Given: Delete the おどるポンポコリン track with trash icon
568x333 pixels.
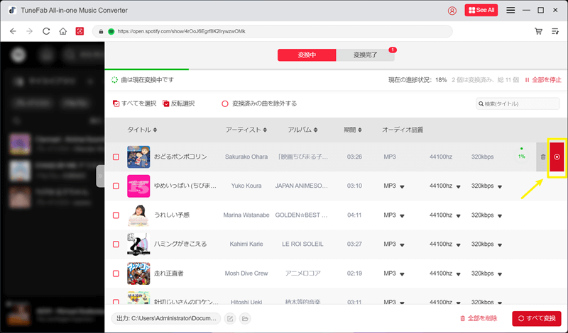Looking at the screenshot, I should pyautogui.click(x=543, y=157).
